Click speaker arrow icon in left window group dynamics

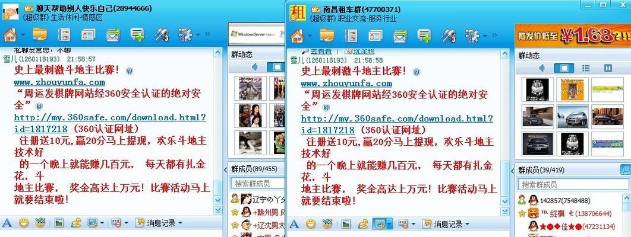coord(255,67)
